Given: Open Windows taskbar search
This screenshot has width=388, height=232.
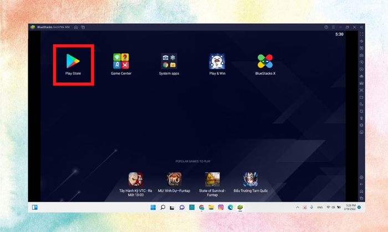Looking at the screenshot, I should tap(162, 207).
